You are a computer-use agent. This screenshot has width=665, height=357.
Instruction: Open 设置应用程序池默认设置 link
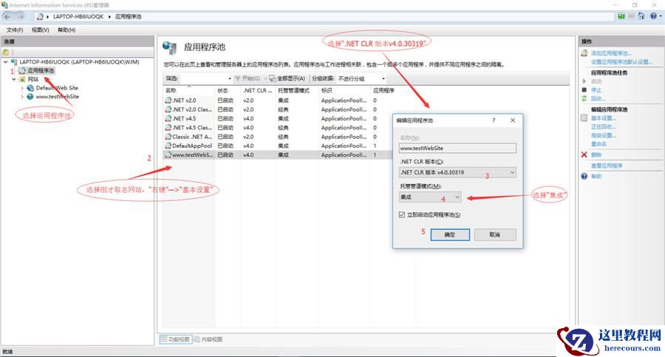click(621, 62)
